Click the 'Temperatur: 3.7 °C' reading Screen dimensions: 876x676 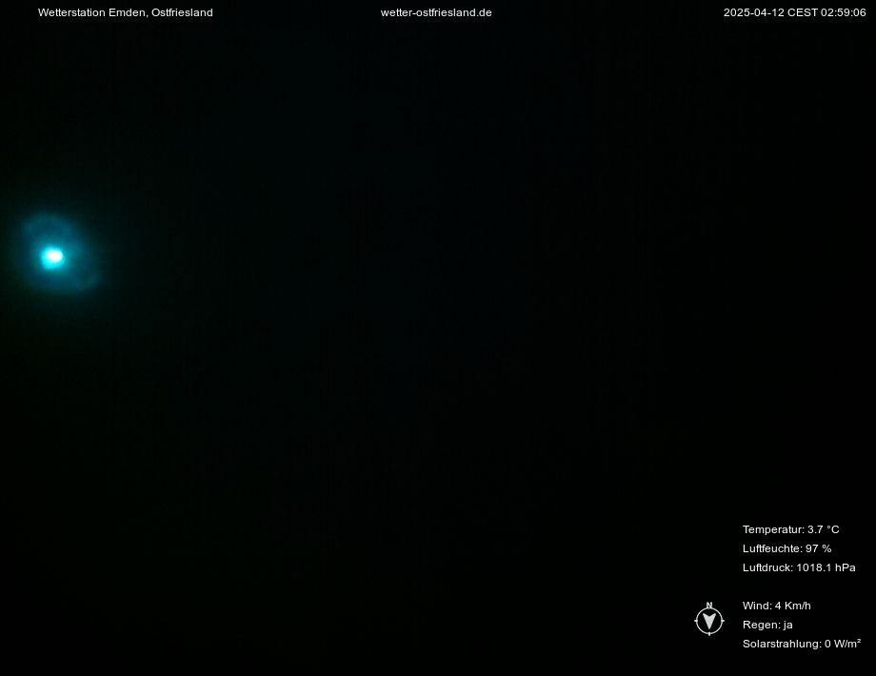click(x=790, y=529)
